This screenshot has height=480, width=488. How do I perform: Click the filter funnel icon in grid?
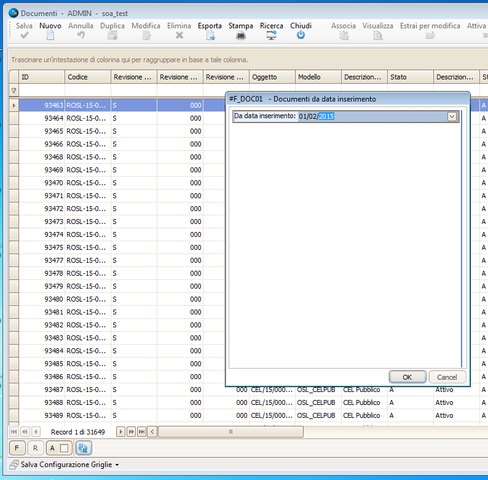pyautogui.click(x=14, y=90)
